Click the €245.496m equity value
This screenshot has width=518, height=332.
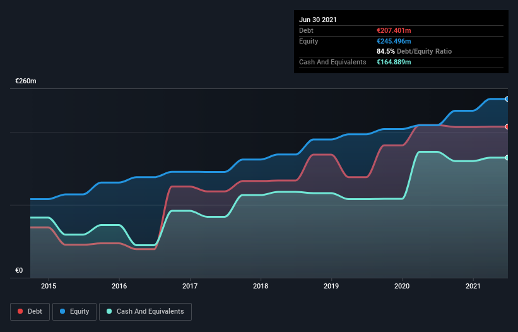tap(394, 41)
